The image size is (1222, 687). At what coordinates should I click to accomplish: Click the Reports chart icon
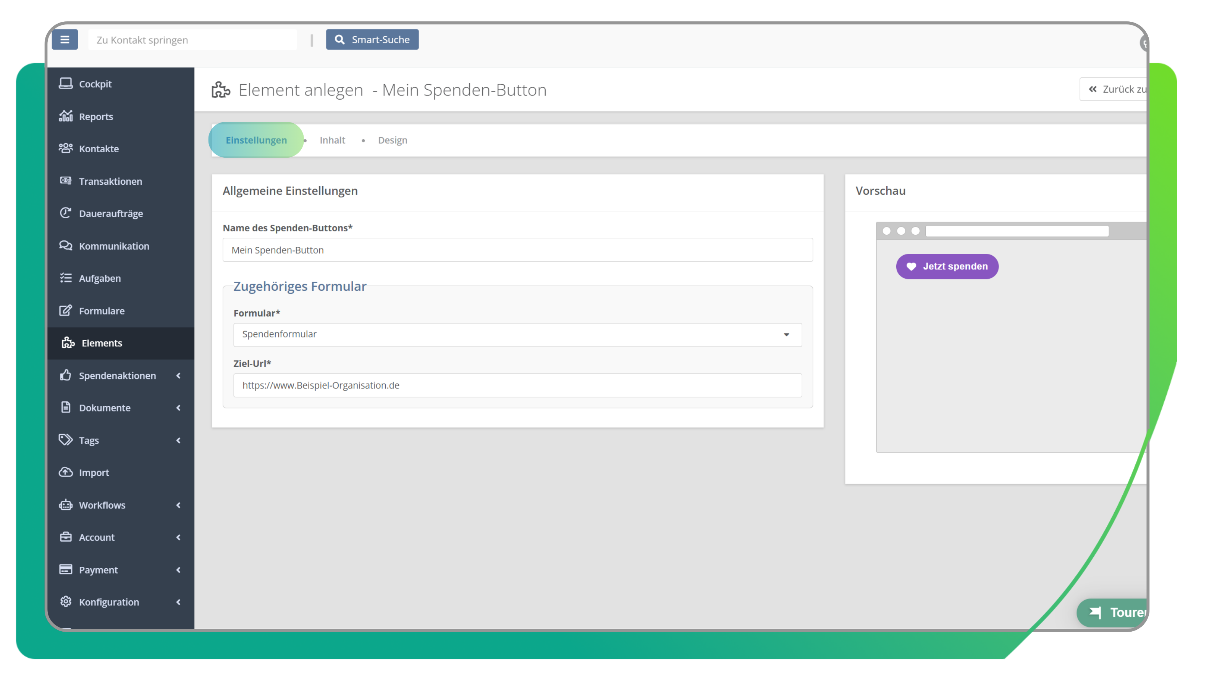click(x=65, y=116)
